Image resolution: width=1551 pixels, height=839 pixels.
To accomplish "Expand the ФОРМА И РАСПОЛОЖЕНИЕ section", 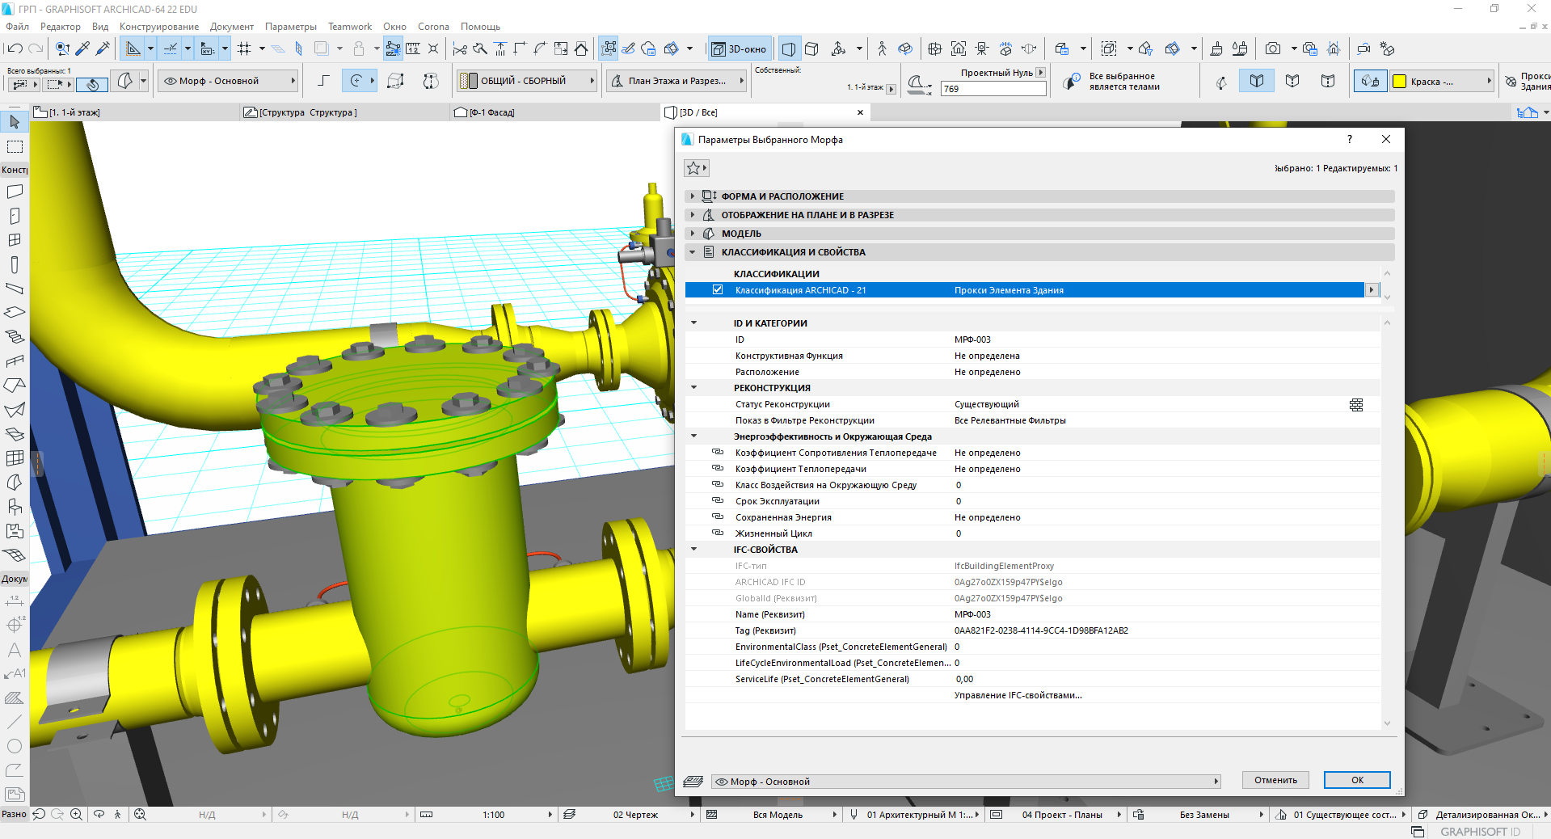I will 693,196.
